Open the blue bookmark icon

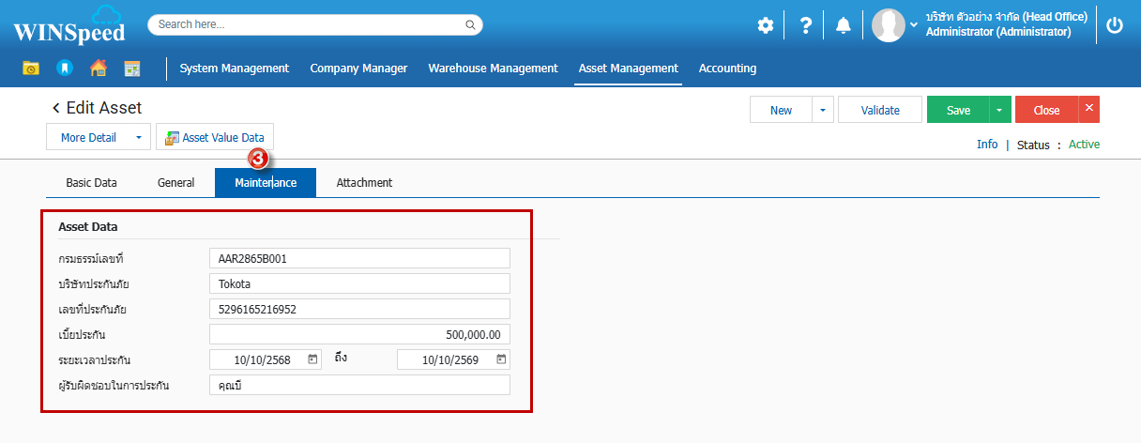64,69
